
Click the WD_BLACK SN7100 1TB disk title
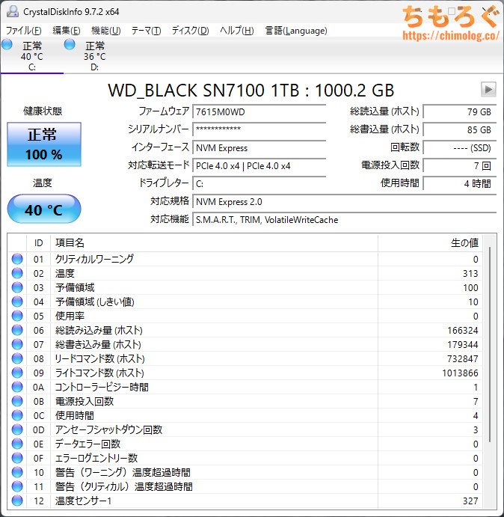coord(251,90)
